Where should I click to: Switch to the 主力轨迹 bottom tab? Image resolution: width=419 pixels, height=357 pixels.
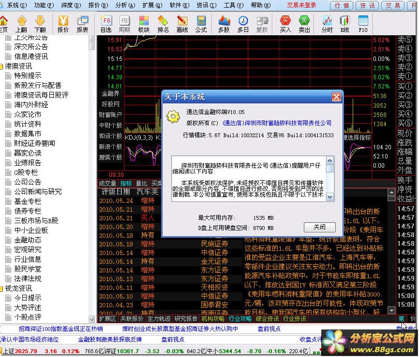(159, 319)
